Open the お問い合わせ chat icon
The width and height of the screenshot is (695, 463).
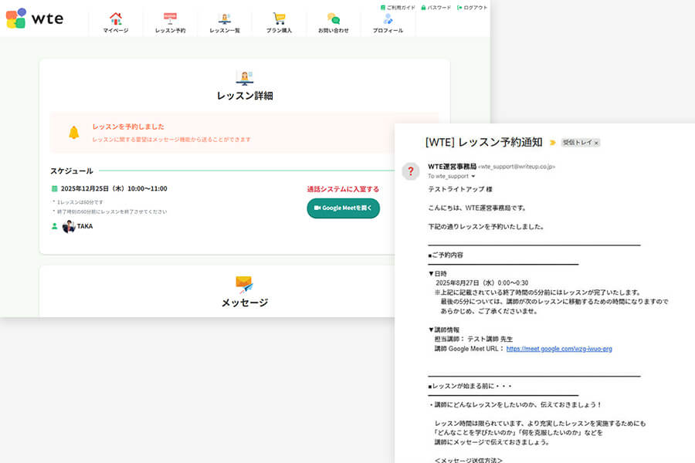(333, 17)
